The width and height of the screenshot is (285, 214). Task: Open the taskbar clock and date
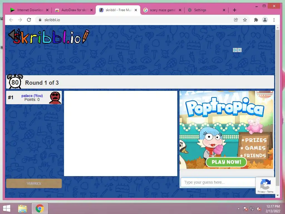(x=273, y=209)
